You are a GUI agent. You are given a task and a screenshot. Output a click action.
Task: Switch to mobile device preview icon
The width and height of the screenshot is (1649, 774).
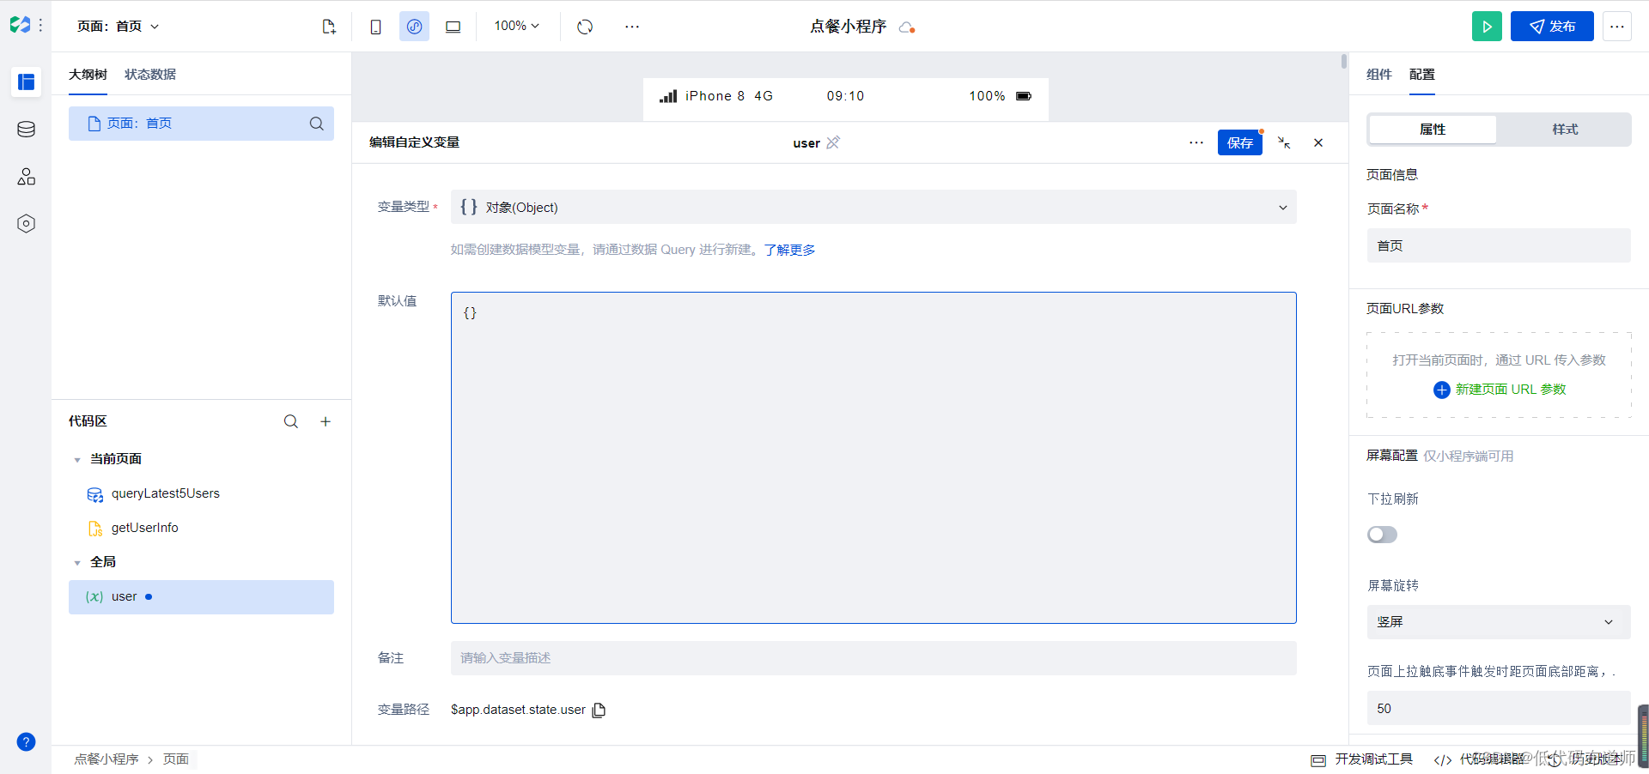375,27
